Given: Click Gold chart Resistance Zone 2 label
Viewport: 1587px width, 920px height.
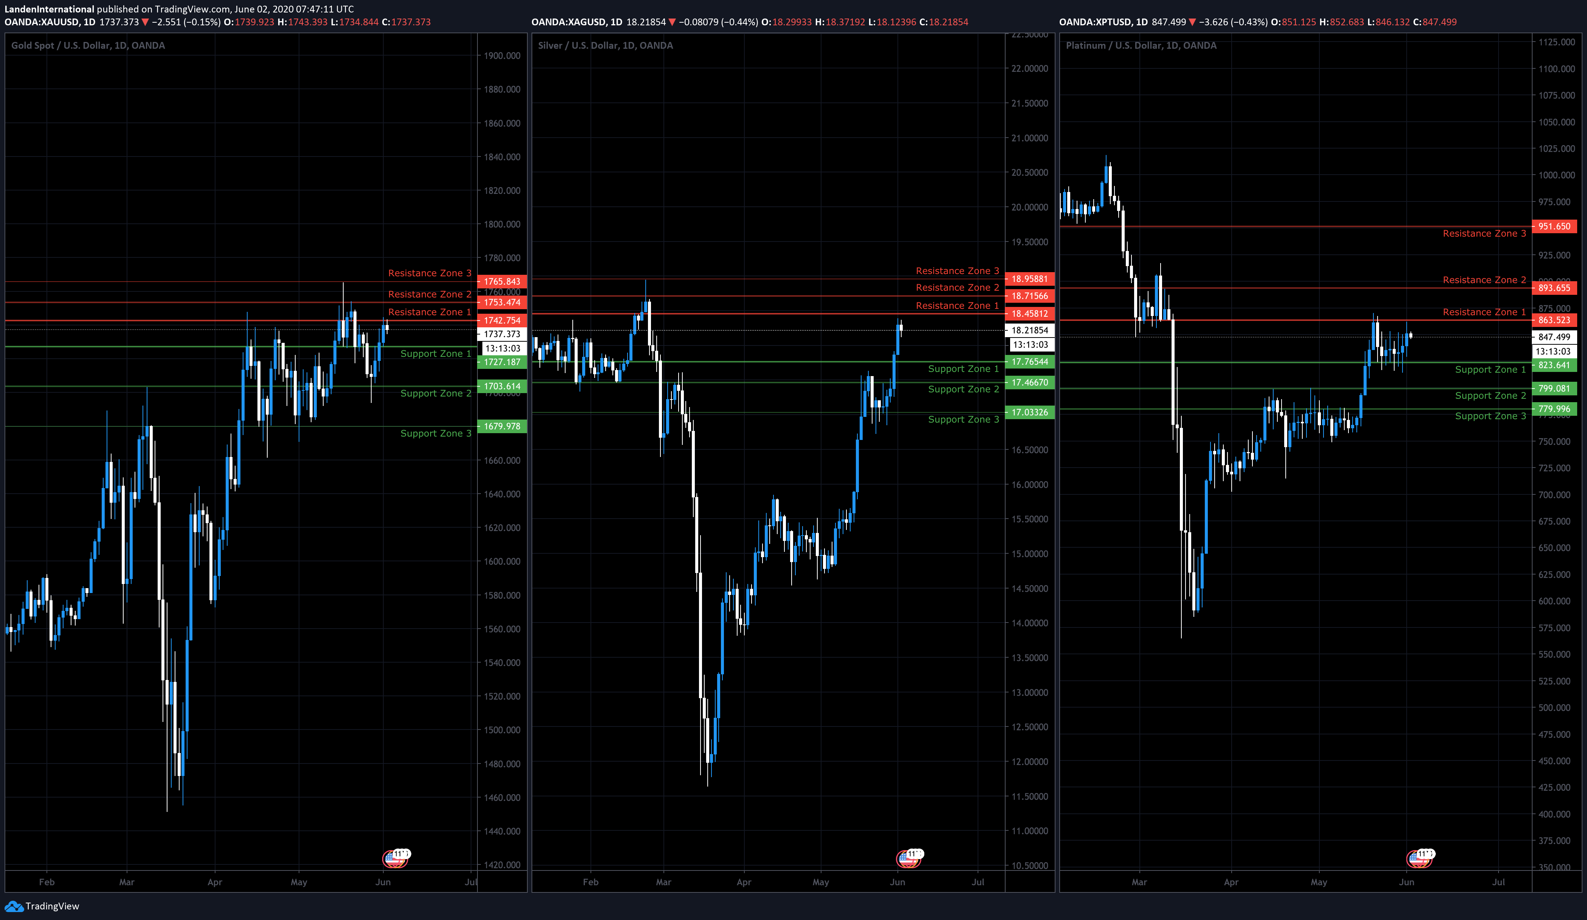Looking at the screenshot, I should (x=429, y=295).
